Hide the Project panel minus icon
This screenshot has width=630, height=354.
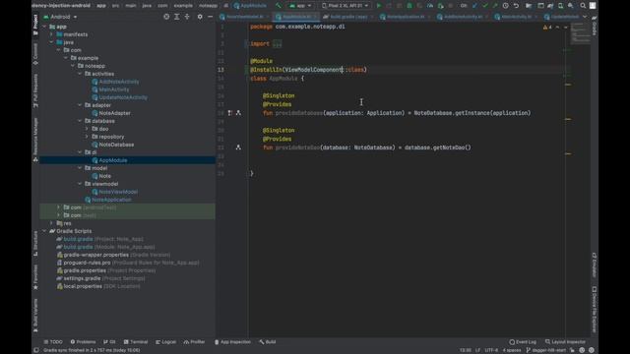210,17
